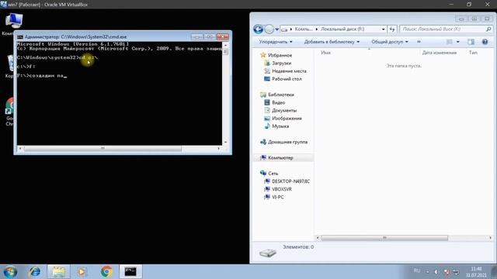Viewport: 497px width, 279px height.
Task: Open recent locations dropdown beside forward arrow
Action: point(276,29)
